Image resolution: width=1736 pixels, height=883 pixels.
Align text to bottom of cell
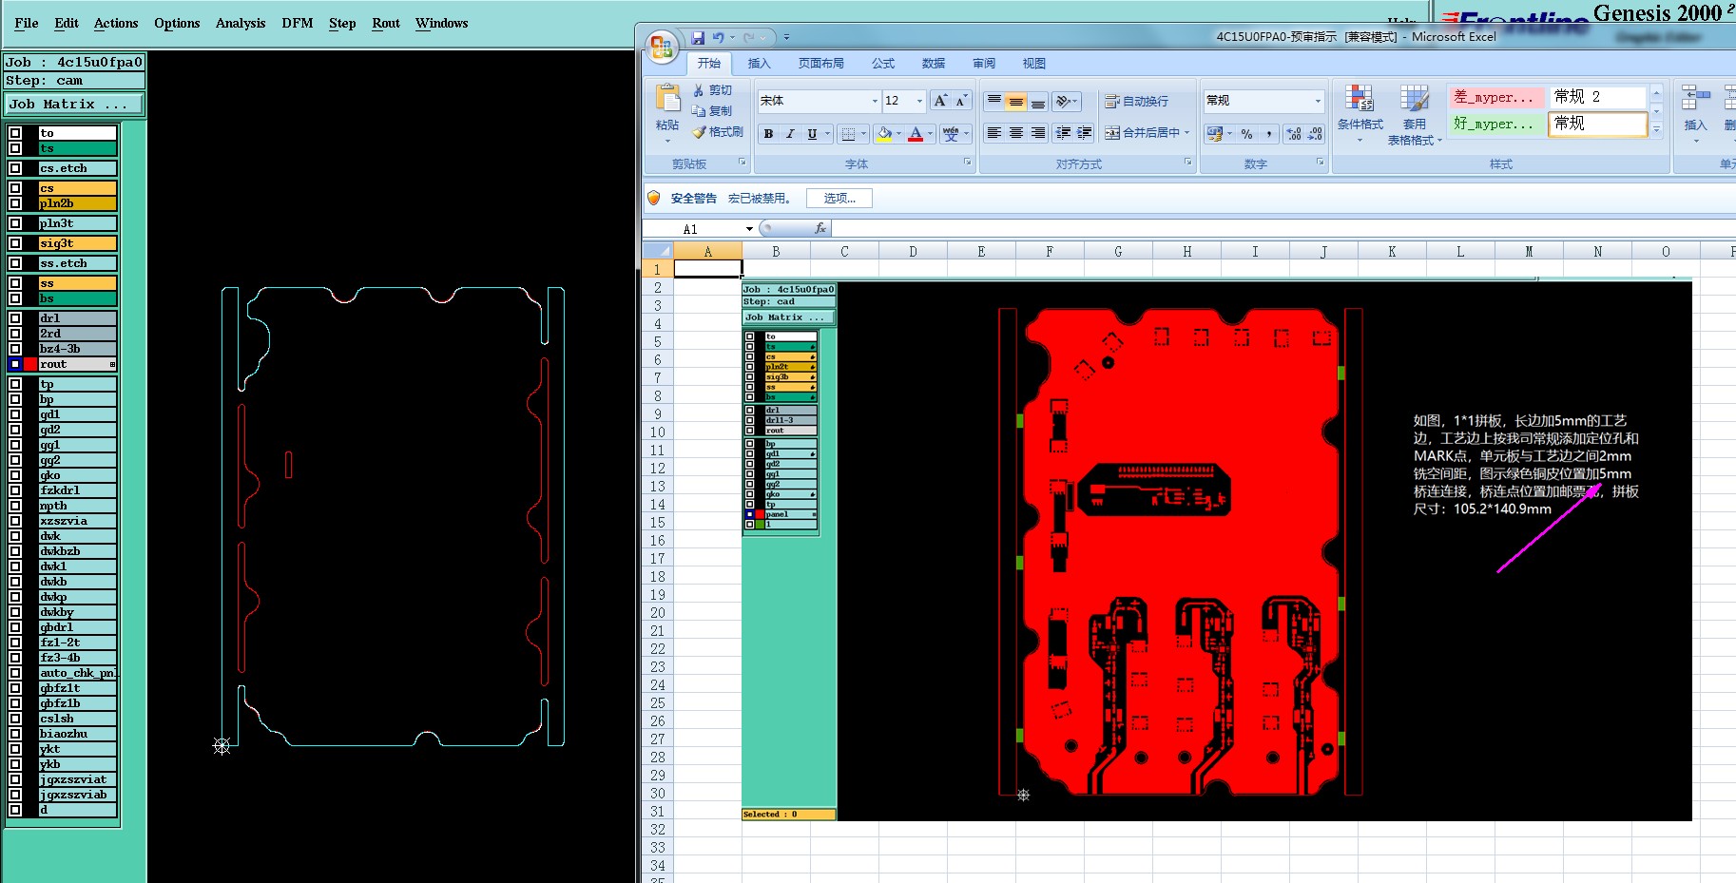point(1038,101)
